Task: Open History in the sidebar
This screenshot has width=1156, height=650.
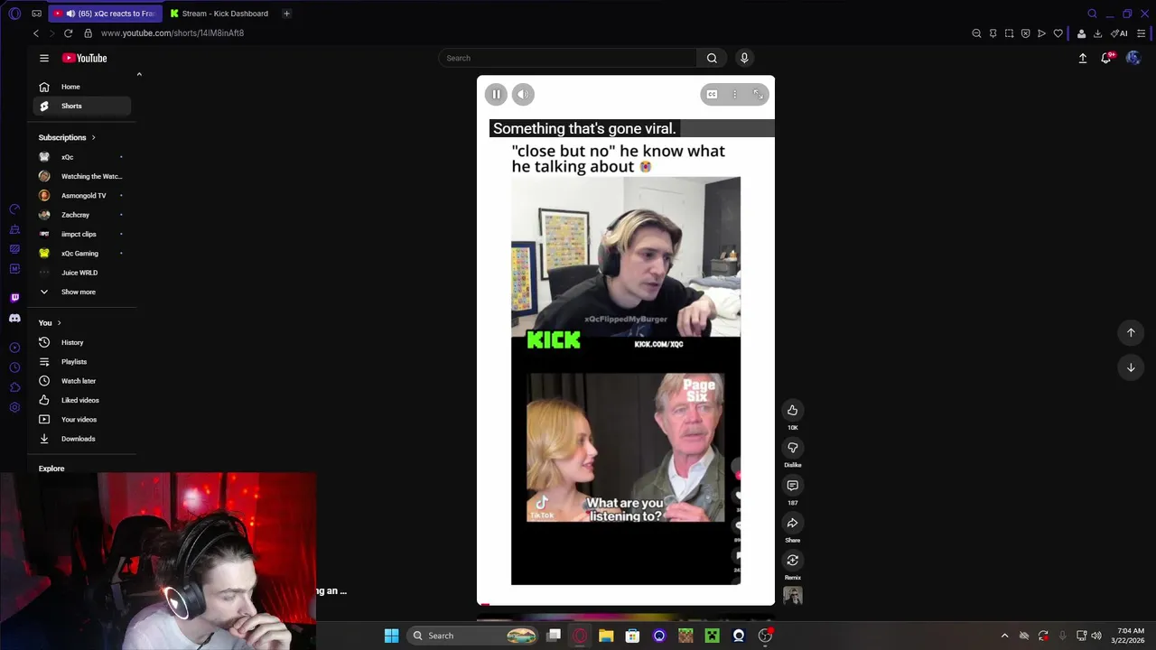Action: [82, 342]
